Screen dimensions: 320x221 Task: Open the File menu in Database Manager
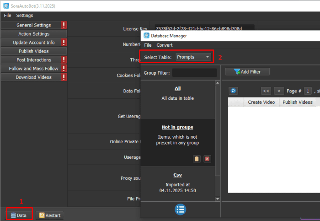coord(148,45)
